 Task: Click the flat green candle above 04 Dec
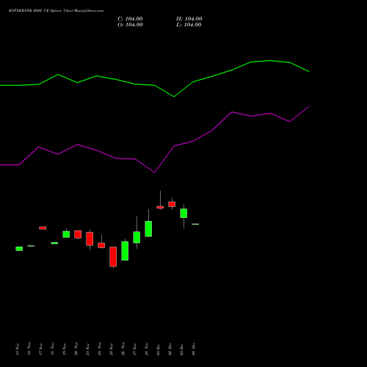(195, 224)
